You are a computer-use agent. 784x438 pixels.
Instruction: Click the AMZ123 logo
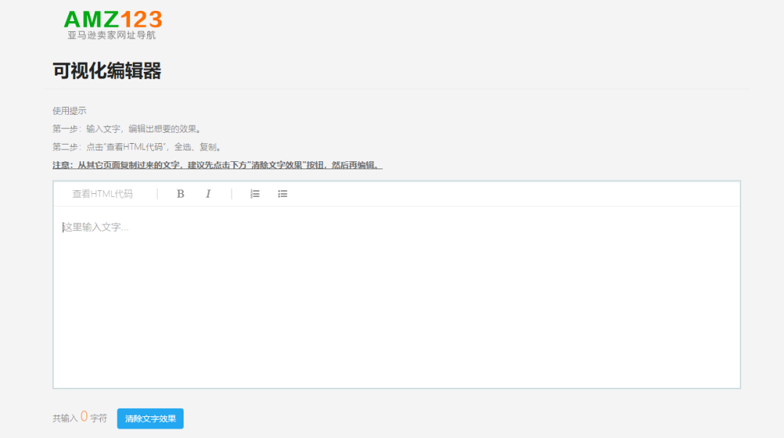(x=113, y=25)
